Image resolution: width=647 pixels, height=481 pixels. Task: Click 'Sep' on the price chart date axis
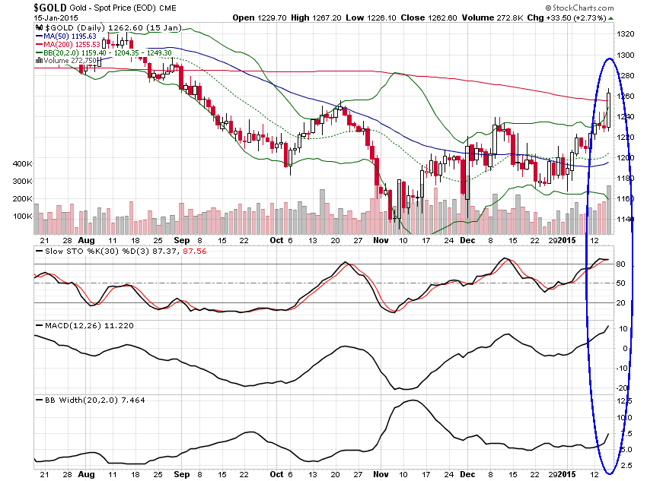182,240
